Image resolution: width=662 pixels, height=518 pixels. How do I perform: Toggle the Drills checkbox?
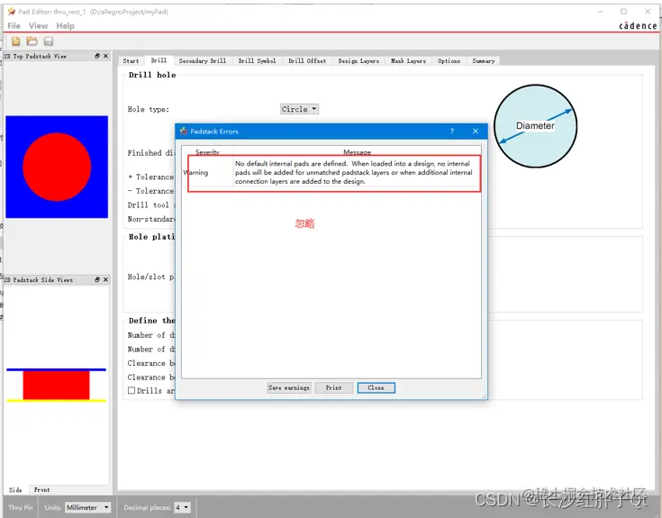pos(131,390)
